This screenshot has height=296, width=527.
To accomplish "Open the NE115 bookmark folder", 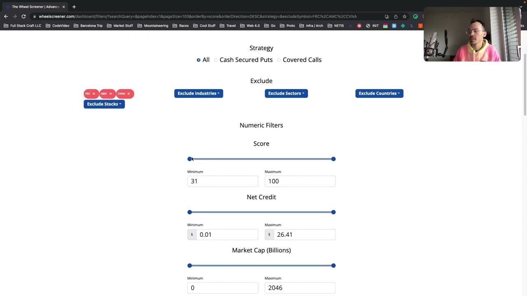I will pos(336,25).
